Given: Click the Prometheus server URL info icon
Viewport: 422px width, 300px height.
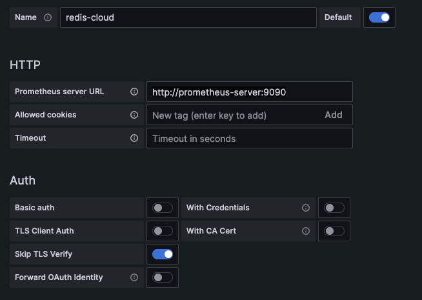Looking at the screenshot, I should click(x=134, y=92).
